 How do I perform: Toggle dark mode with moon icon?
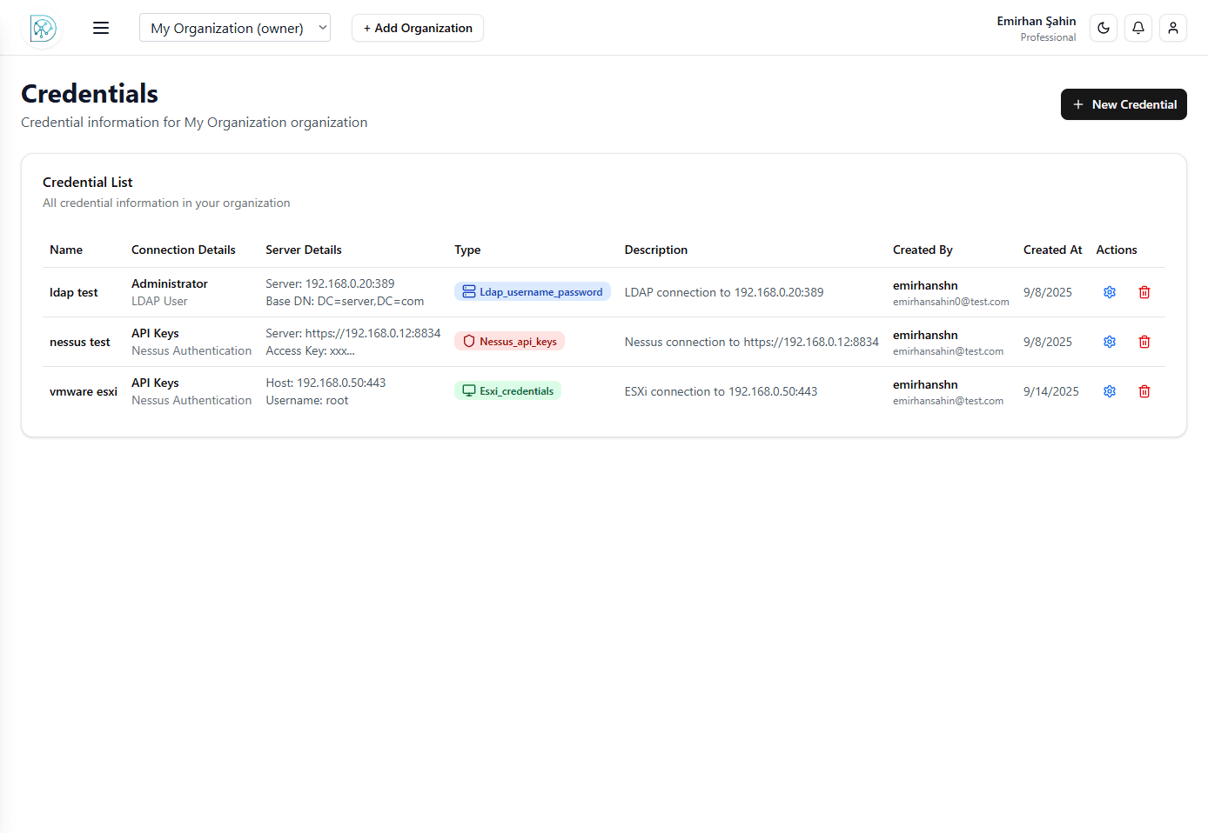tap(1104, 28)
